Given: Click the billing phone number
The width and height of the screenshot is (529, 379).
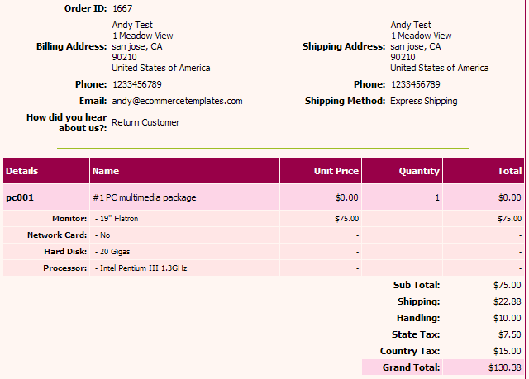Looking at the screenshot, I should point(136,84).
